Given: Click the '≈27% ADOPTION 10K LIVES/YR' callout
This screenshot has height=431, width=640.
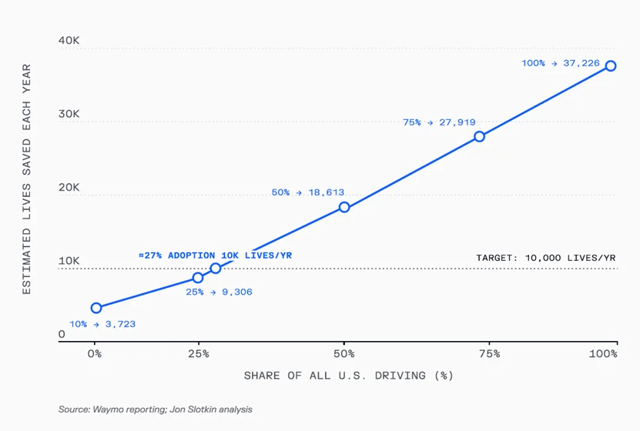Looking at the screenshot, I should [215, 255].
